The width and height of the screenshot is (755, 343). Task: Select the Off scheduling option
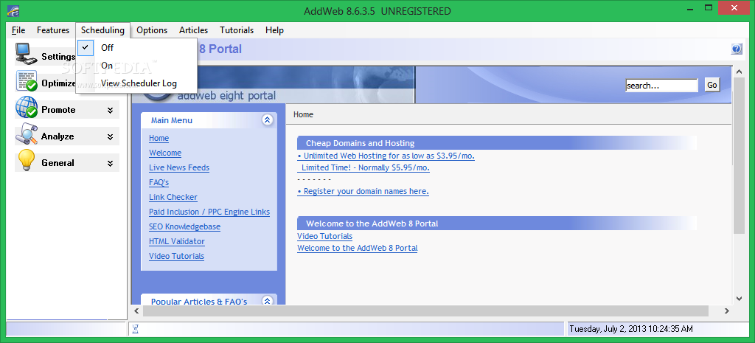pos(136,48)
